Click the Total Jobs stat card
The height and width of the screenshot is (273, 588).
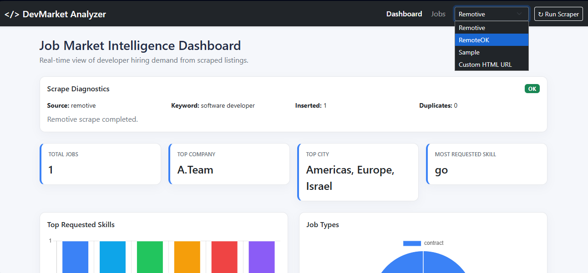click(x=100, y=164)
